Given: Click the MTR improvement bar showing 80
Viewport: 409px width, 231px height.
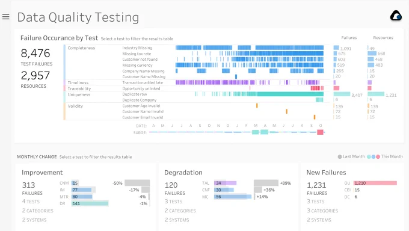Looking at the screenshot, I should click(x=82, y=197).
